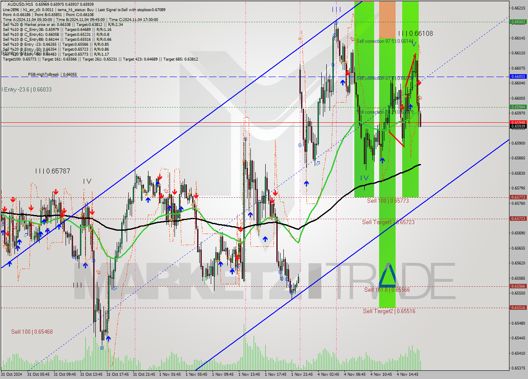
Task: Click the 0.66110 price axis value
Action: [518, 53]
